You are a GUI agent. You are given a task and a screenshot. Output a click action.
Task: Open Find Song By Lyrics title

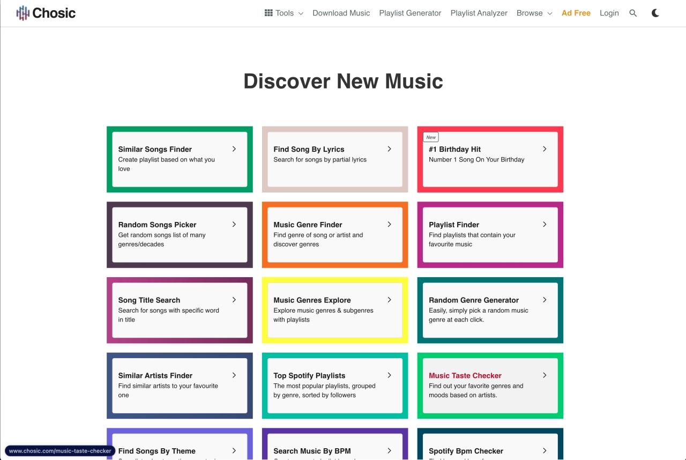click(x=309, y=150)
